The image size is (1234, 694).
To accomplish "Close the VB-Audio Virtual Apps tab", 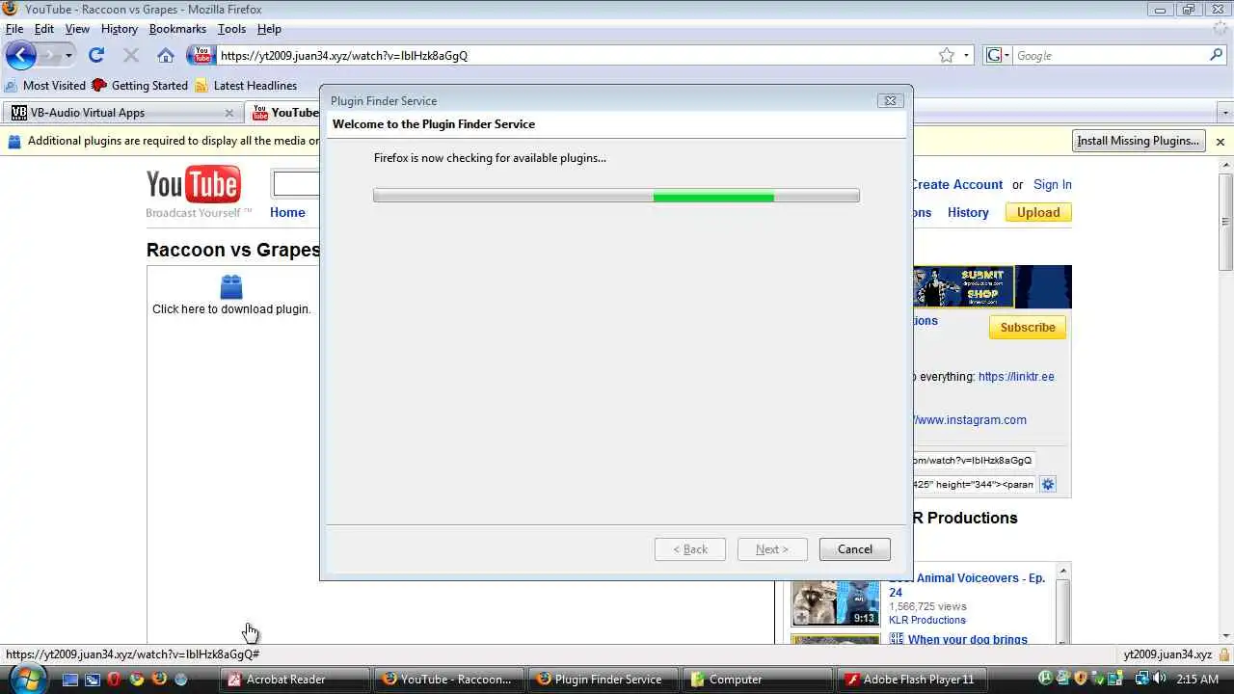I will point(228,113).
